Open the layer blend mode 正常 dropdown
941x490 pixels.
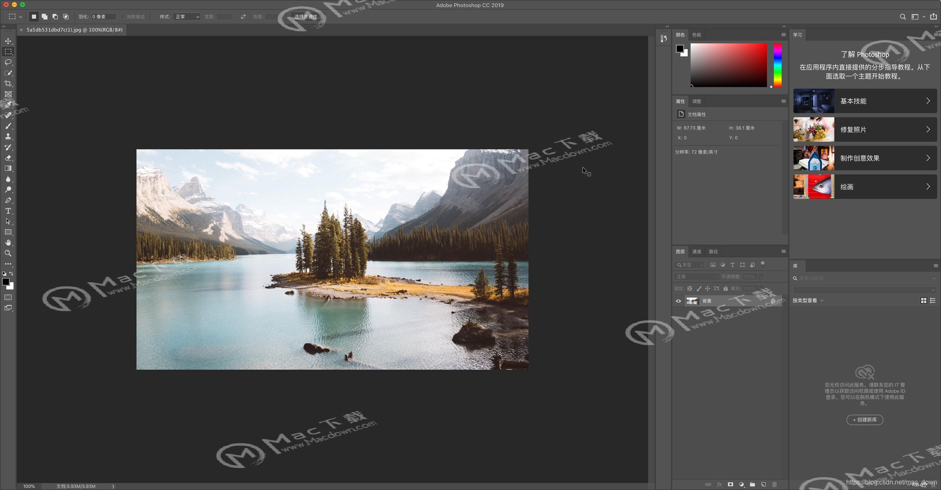696,277
